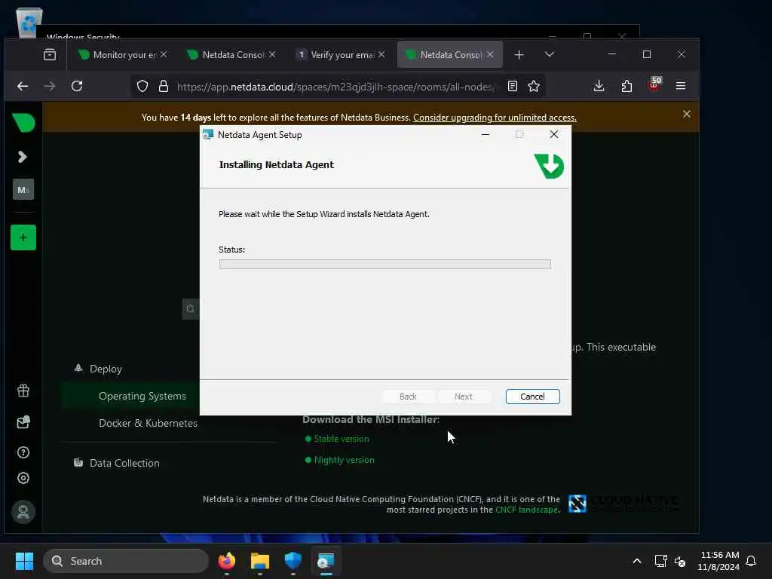
Task: Close the 'Monitor your en' tab
Action: tap(164, 54)
